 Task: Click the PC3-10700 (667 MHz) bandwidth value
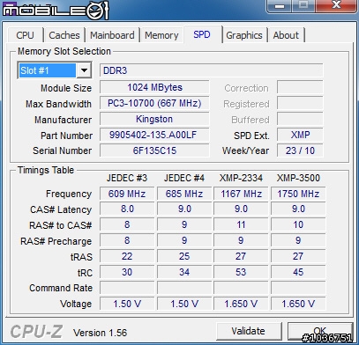(154, 103)
